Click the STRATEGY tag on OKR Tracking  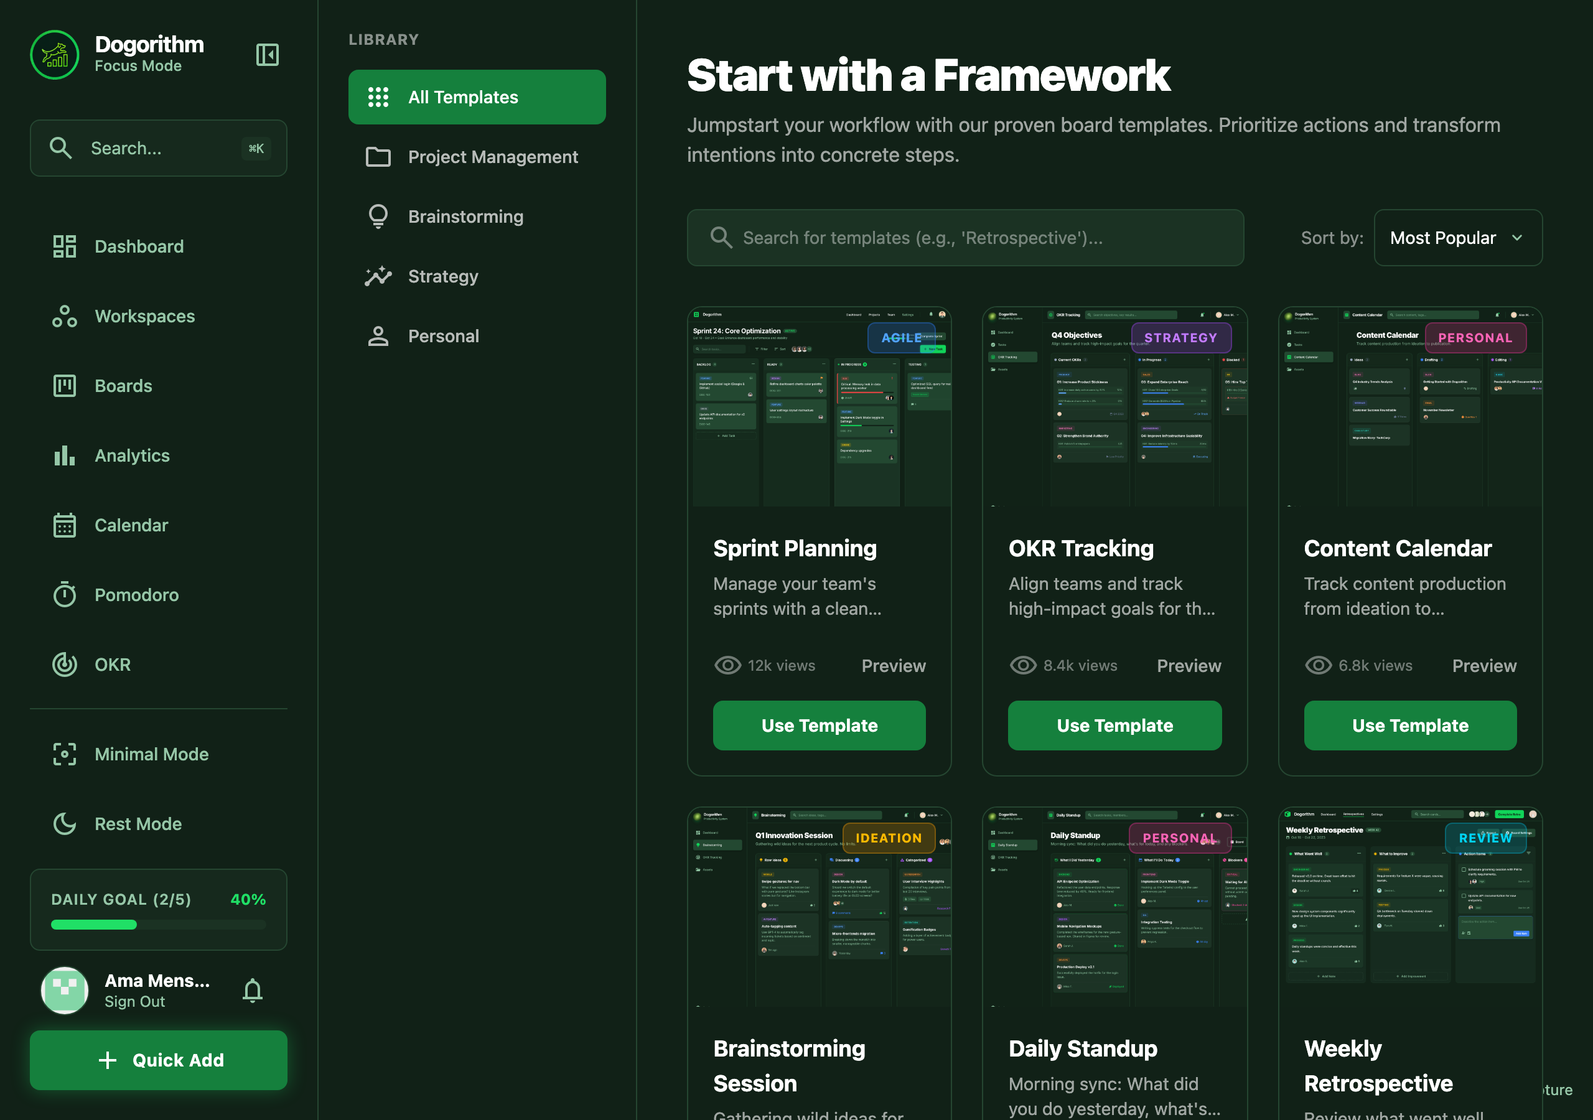(x=1181, y=338)
